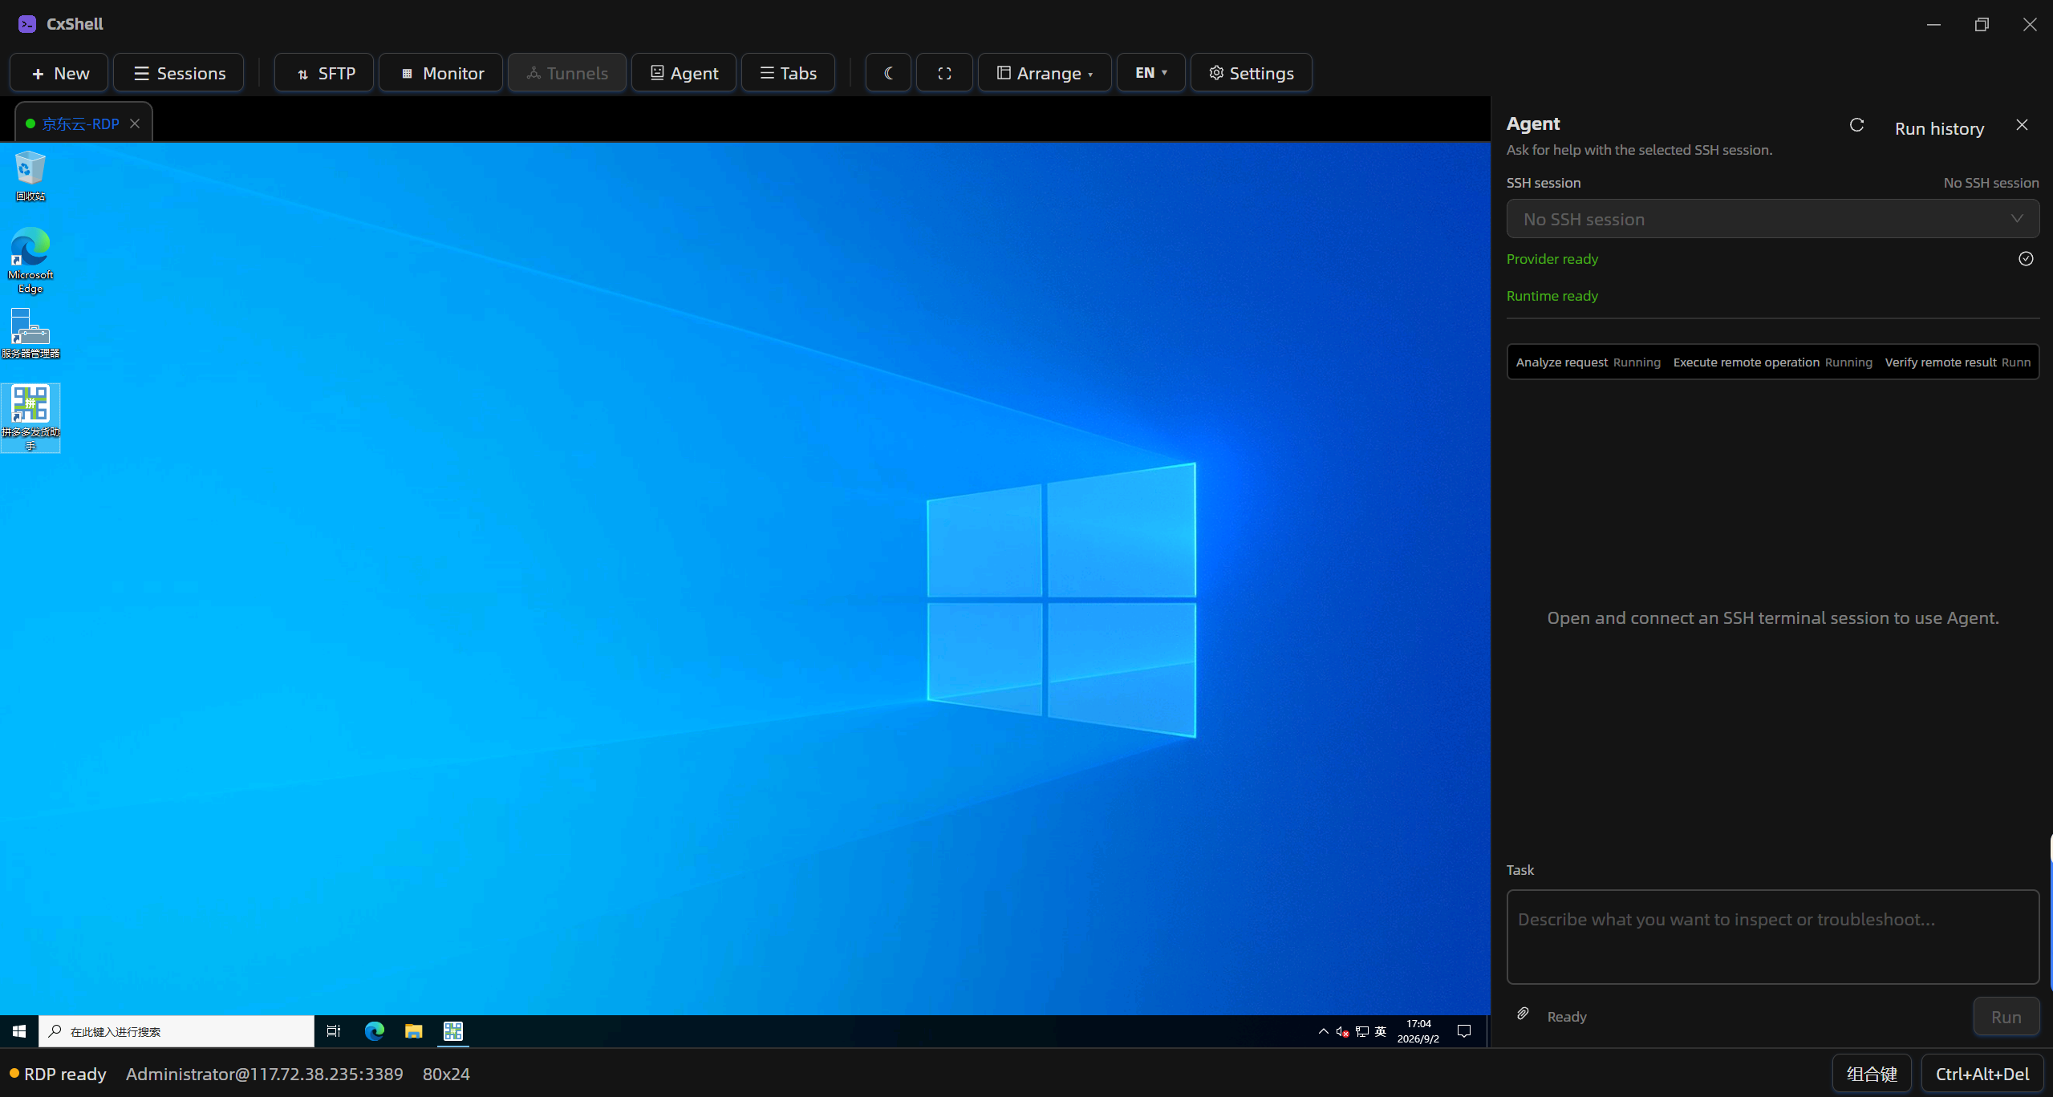2053x1097 pixels.
Task: Click the remote taskbar search box
Action: (176, 1031)
